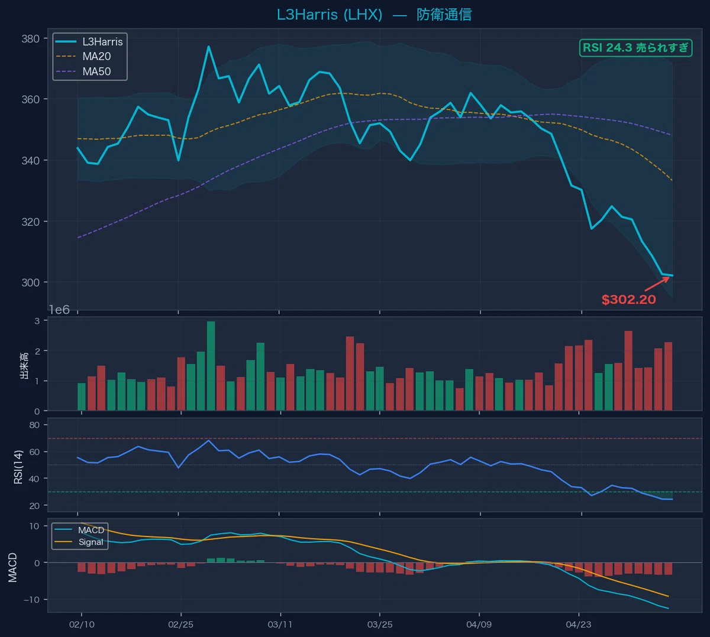
Task: Click the 380 price axis label
Action: point(30,39)
